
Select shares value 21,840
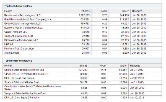(86, 53)
